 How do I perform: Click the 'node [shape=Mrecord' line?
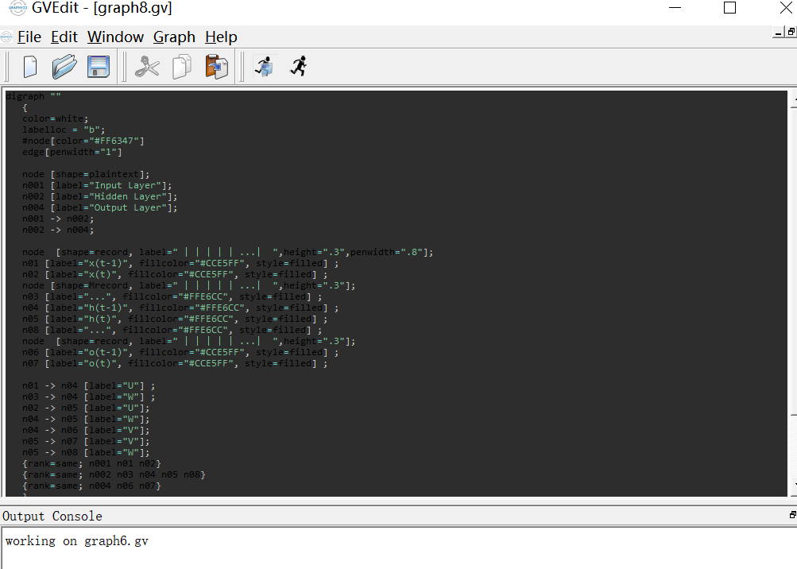189,286
